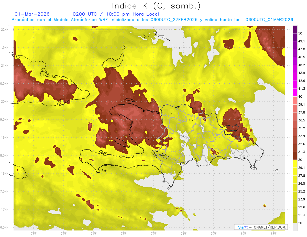307x237 pixels.
Task: Click the "75W" longitude label
Action: pyautogui.click(x=63, y=233)
